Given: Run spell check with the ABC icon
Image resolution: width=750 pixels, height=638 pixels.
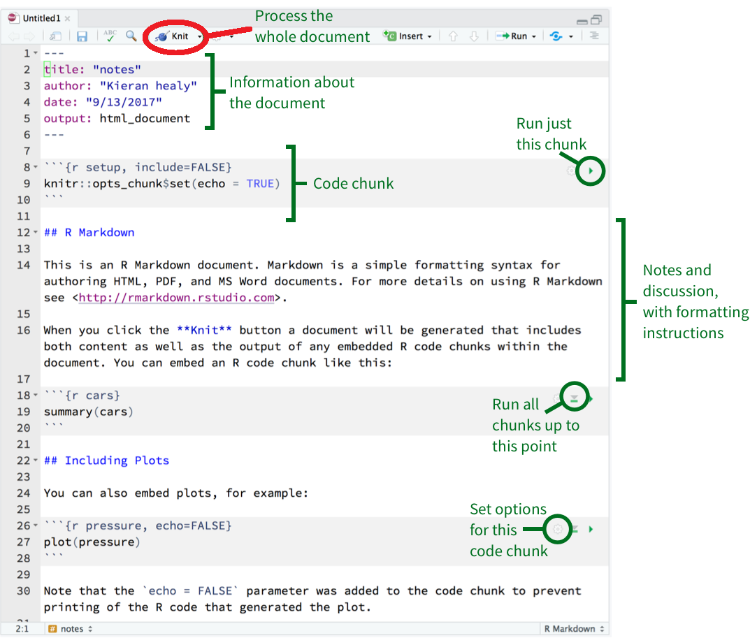Looking at the screenshot, I should pos(110,36).
